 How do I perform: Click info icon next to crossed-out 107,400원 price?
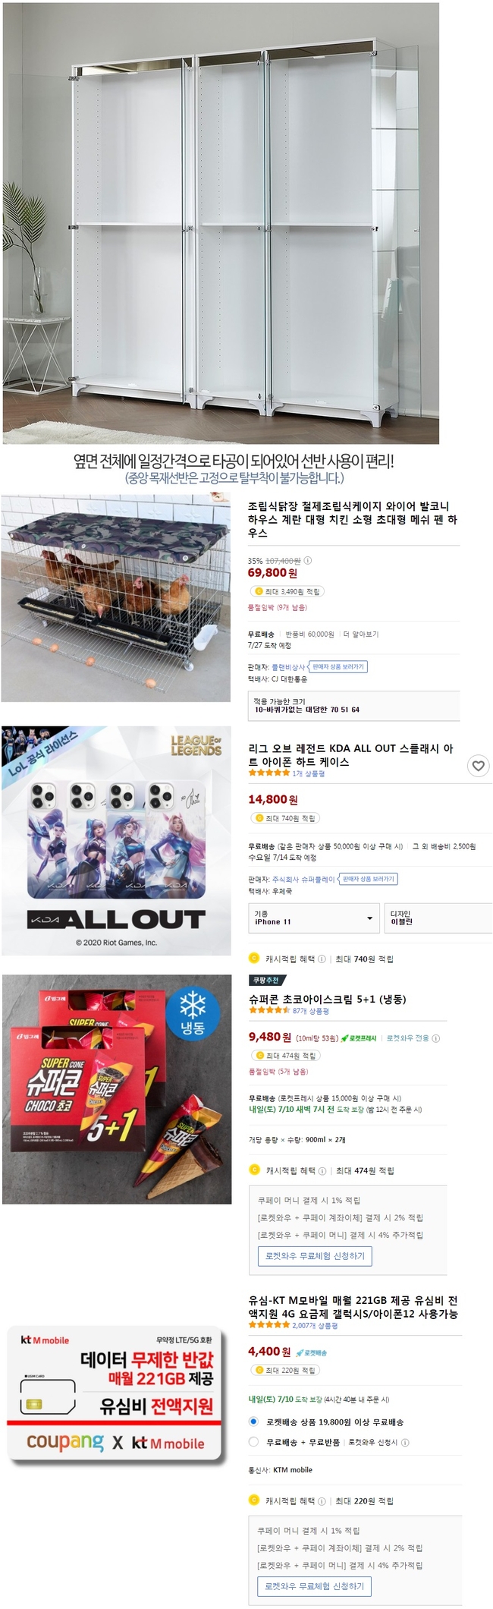[x=308, y=560]
